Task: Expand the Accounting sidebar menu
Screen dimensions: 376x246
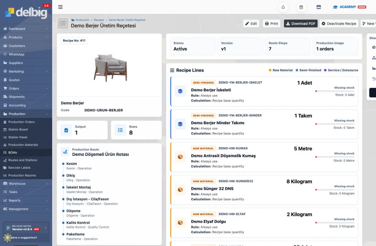Action: pos(26,105)
